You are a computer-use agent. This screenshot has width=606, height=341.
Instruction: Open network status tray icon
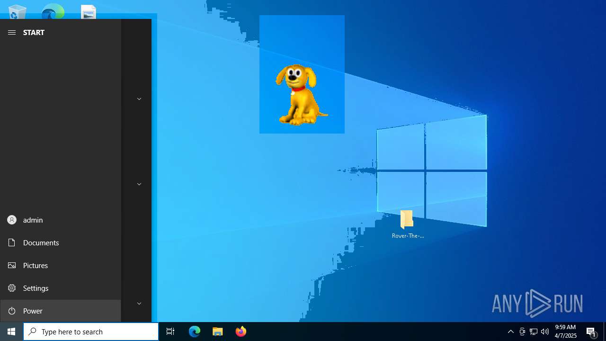coord(534,332)
